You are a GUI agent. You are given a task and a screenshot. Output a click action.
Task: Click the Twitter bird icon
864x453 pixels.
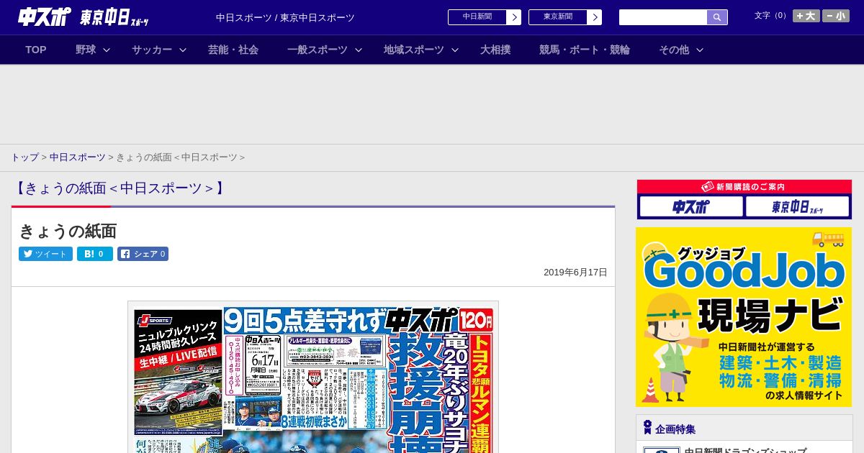tap(28, 254)
